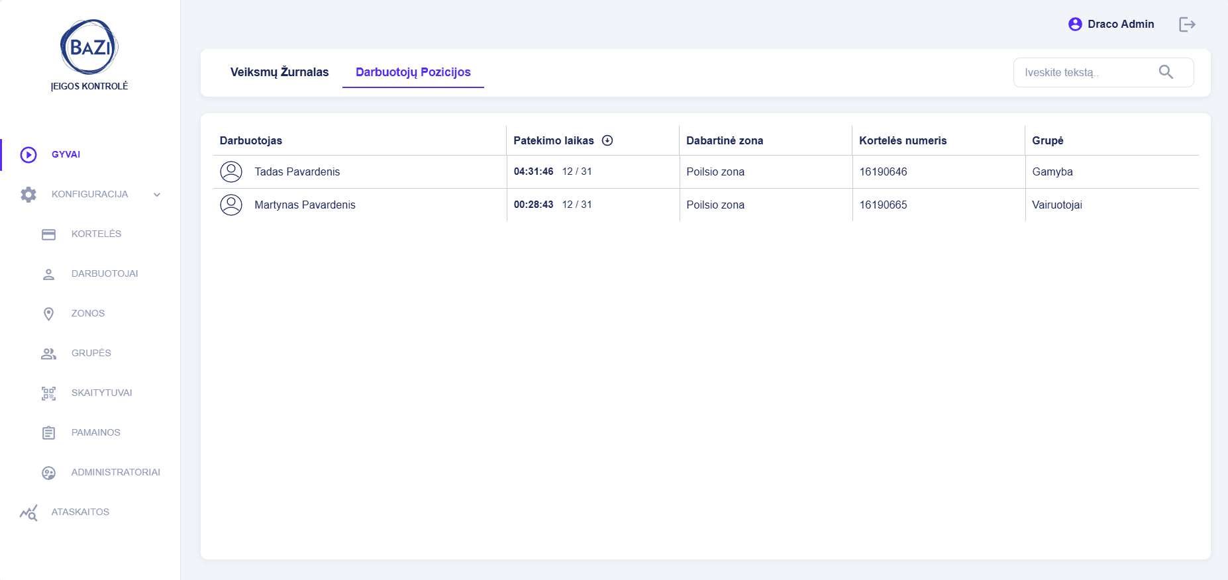Viewport: 1228px width, 580px height.
Task: Click the Gamyba group cell
Action: 1052,171
